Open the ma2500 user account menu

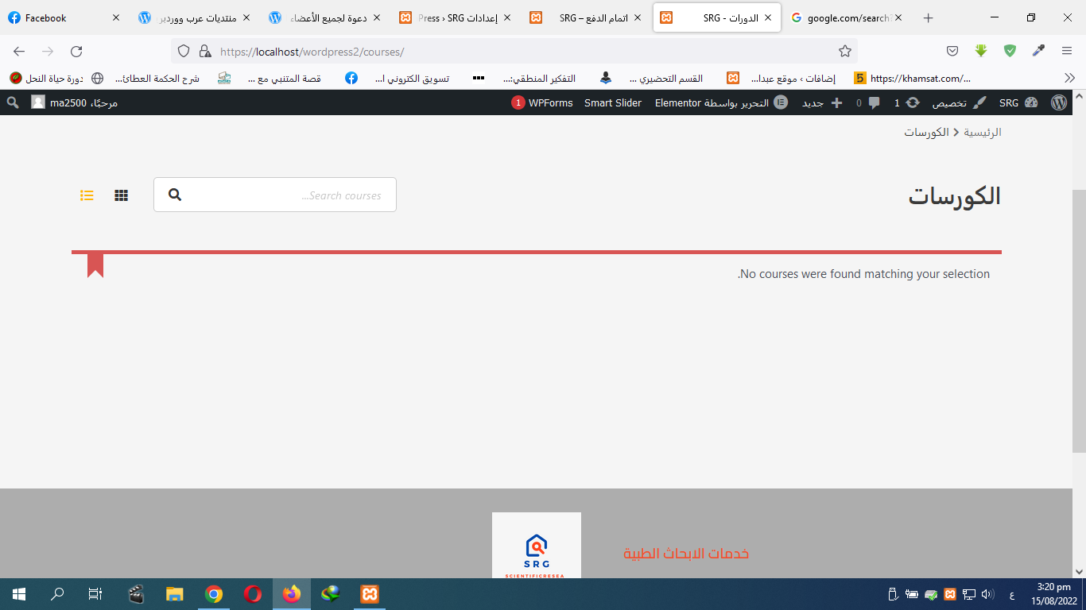click(75, 102)
